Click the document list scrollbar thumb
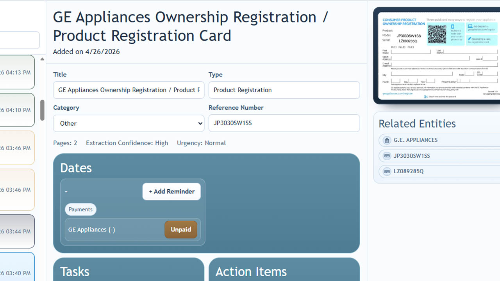 (x=42, y=110)
